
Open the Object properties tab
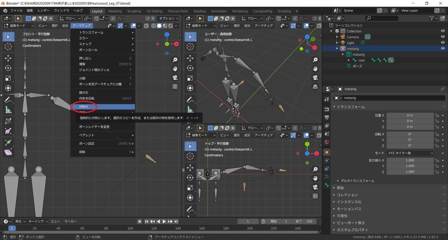tap(327, 152)
